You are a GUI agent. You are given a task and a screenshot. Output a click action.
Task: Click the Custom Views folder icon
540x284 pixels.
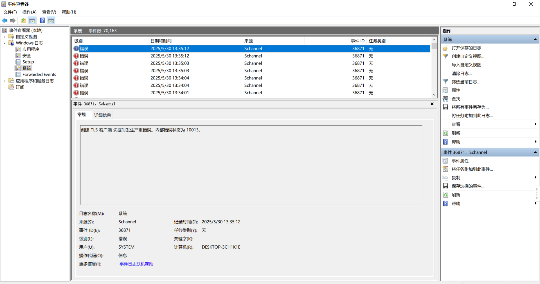pos(11,37)
